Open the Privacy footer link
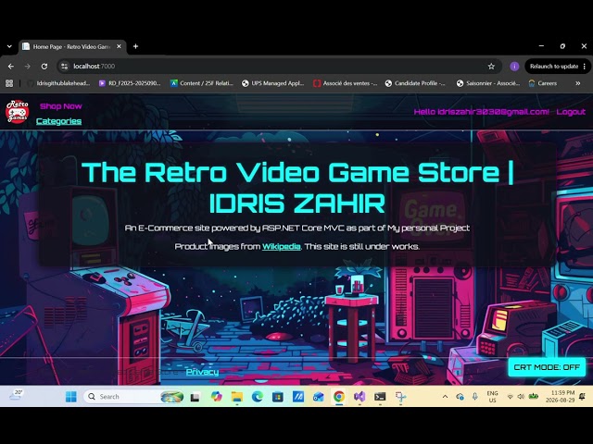 (x=202, y=372)
